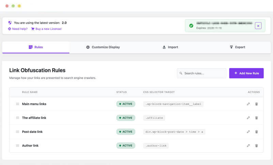Dismiss the license notice with X
The width and height of the screenshot is (273, 165).
pos(258,25)
